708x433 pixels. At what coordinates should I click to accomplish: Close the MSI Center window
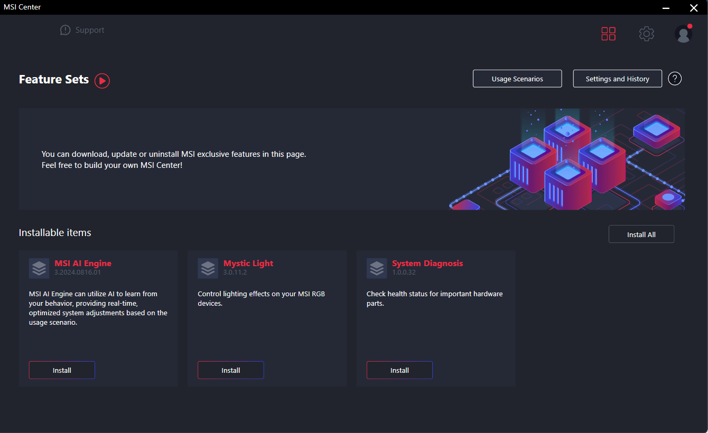point(694,7)
